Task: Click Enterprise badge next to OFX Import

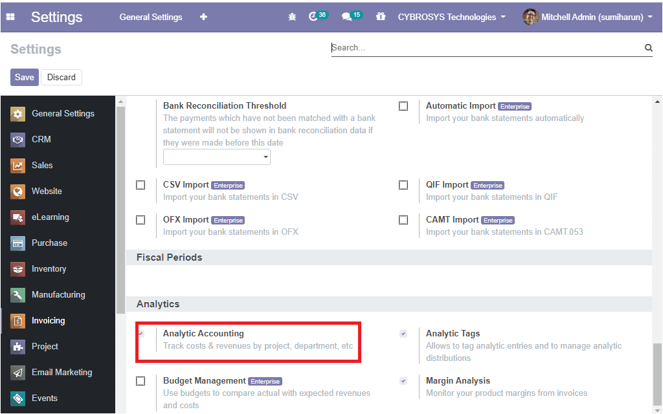Action: coord(228,221)
